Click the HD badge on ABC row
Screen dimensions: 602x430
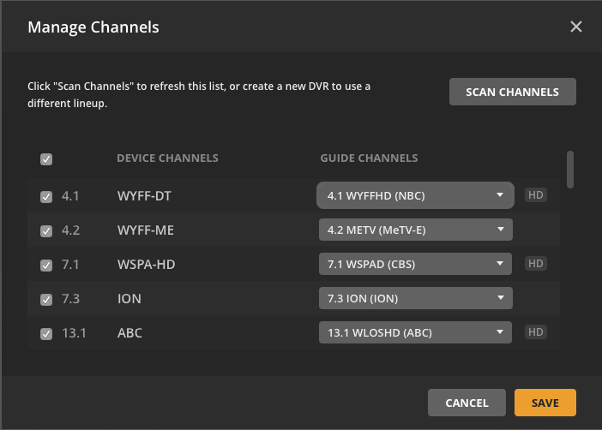536,331
